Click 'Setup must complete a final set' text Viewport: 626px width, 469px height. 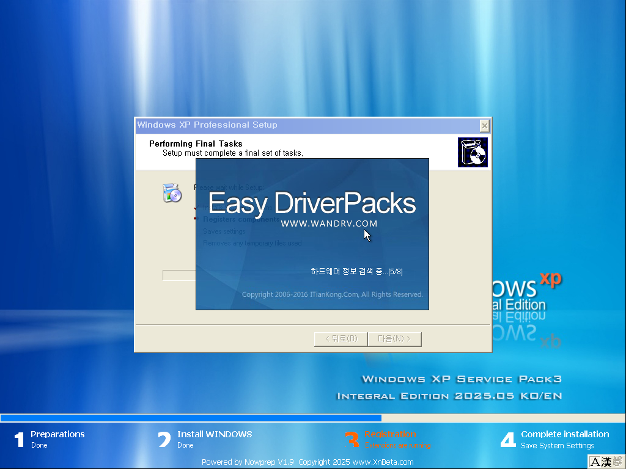(233, 153)
